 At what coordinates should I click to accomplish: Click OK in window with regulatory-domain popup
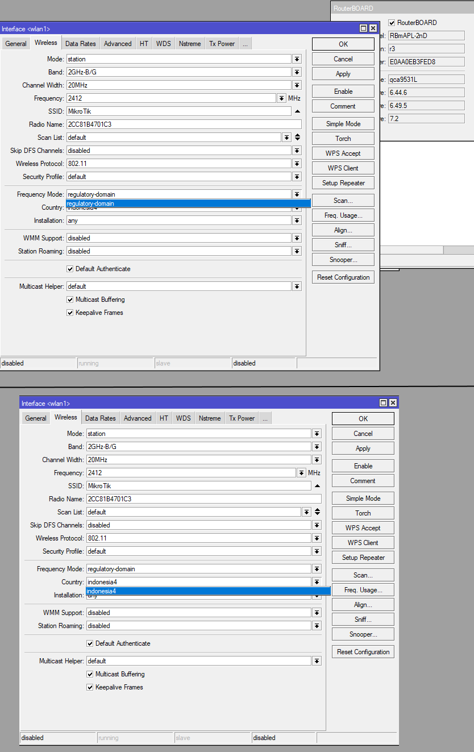point(343,44)
